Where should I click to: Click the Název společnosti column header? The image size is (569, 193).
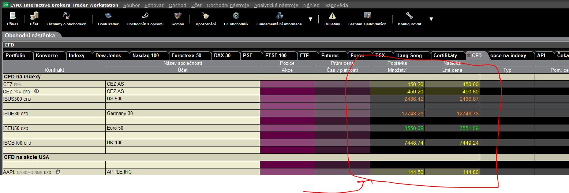(x=183, y=63)
